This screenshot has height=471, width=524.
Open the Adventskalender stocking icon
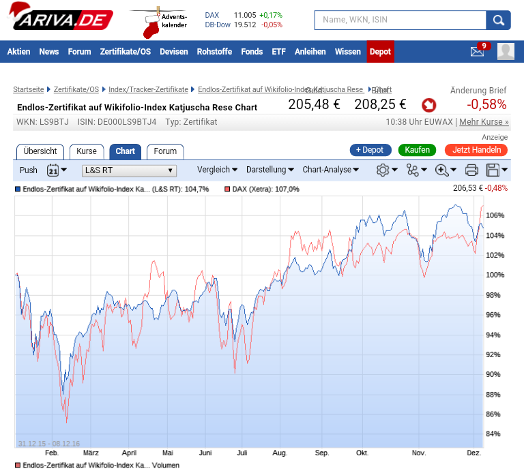[x=151, y=25]
